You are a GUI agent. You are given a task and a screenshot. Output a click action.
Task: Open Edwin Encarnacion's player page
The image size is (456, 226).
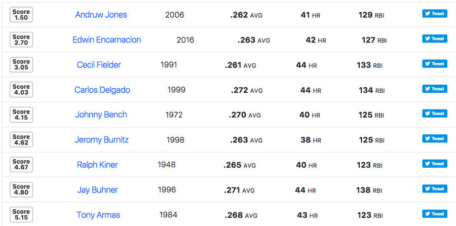(x=106, y=40)
